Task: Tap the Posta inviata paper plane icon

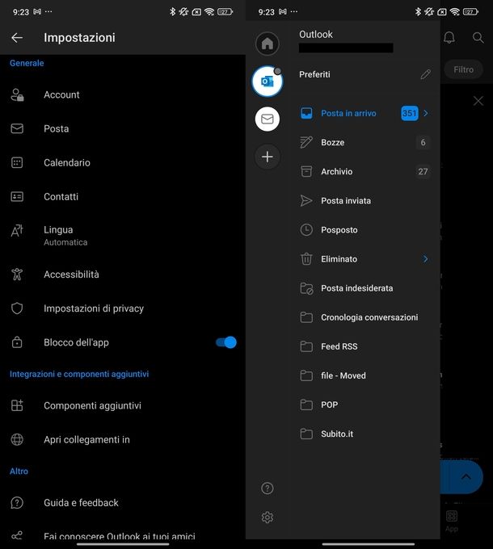Action: tap(306, 200)
